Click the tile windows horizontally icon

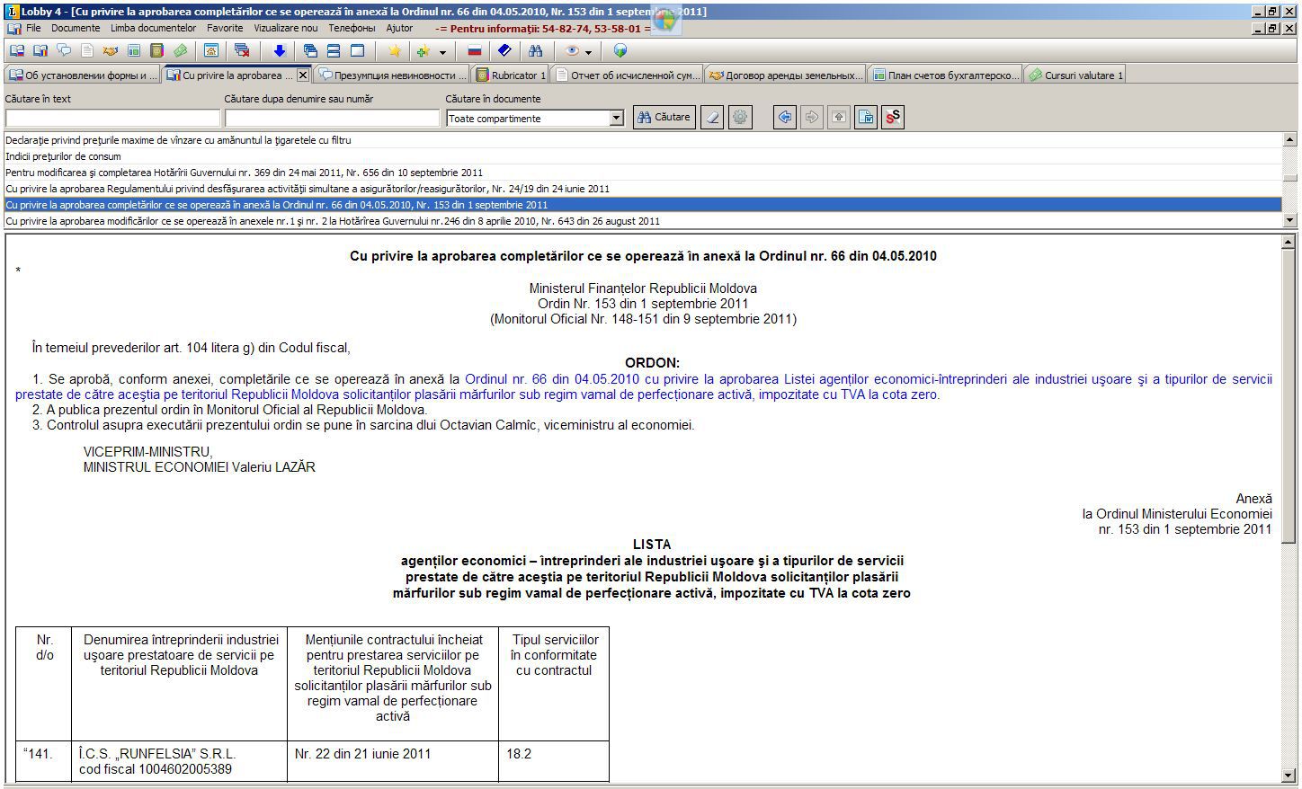pos(334,51)
